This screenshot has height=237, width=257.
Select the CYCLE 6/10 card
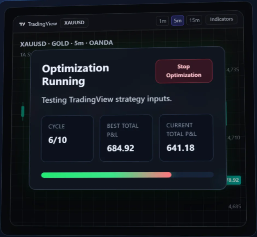click(x=67, y=138)
